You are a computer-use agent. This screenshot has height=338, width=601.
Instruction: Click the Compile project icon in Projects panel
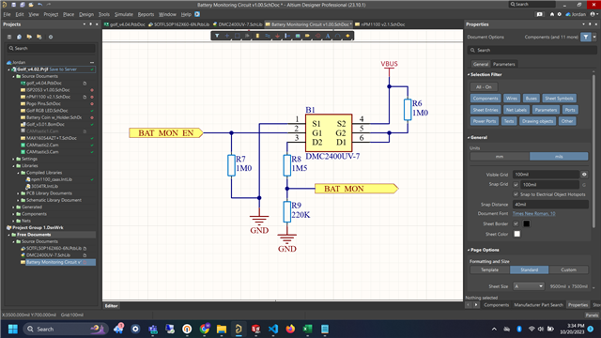click(x=19, y=37)
